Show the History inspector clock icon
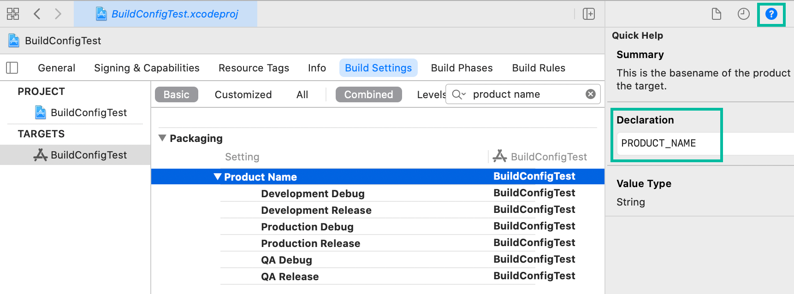This screenshot has height=294, width=794. pyautogui.click(x=743, y=14)
